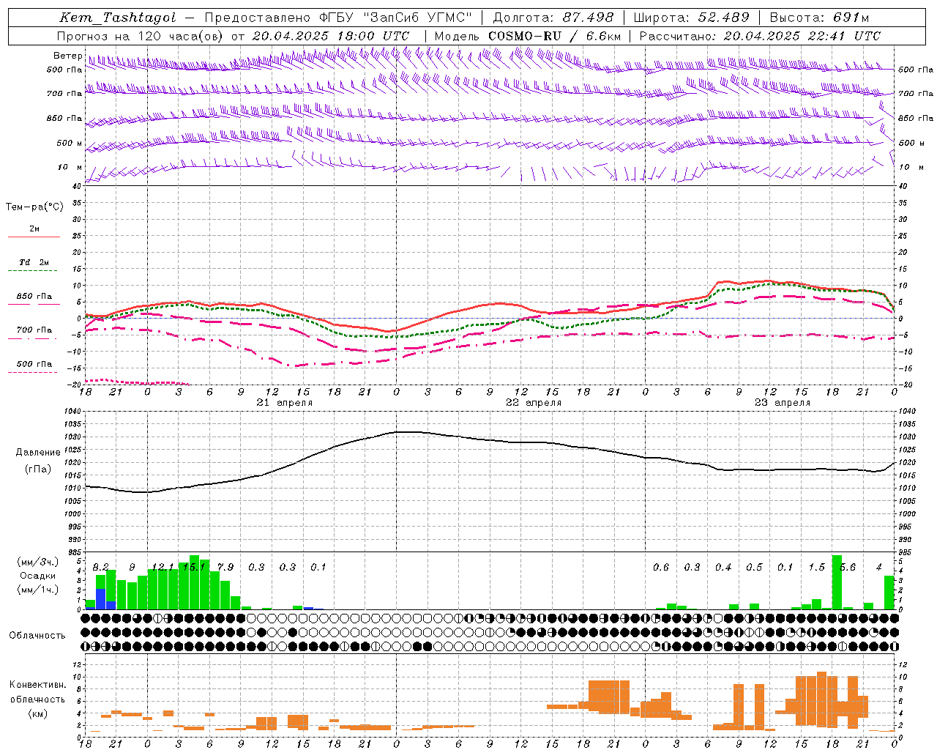Click the 0.6 precipitation value

click(661, 568)
